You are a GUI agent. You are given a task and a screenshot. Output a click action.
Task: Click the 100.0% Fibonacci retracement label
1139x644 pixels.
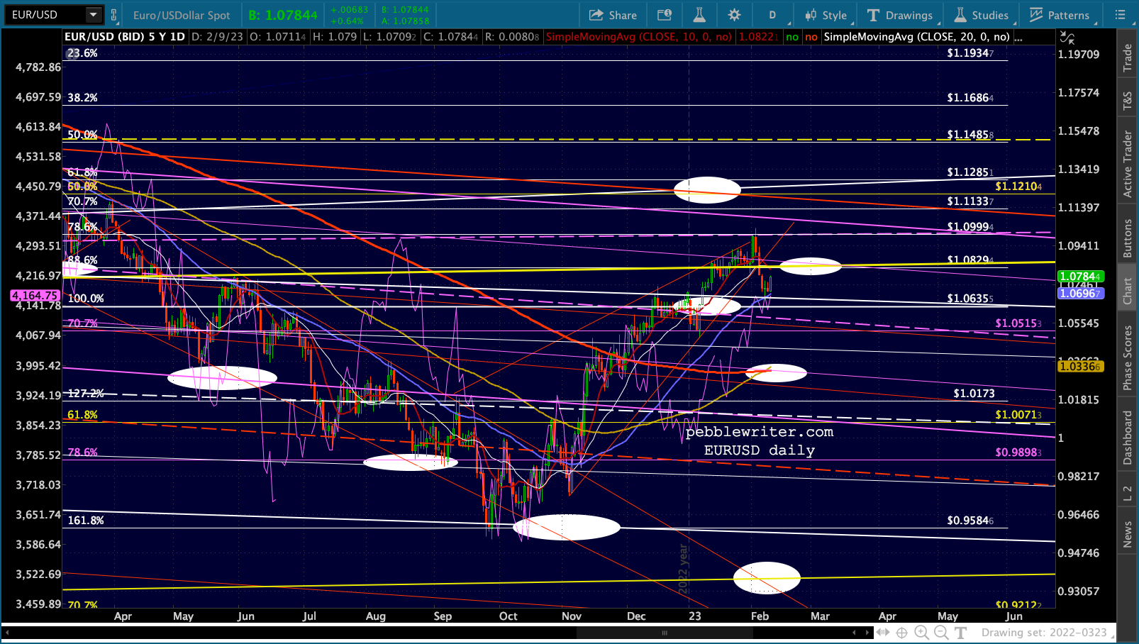(86, 299)
